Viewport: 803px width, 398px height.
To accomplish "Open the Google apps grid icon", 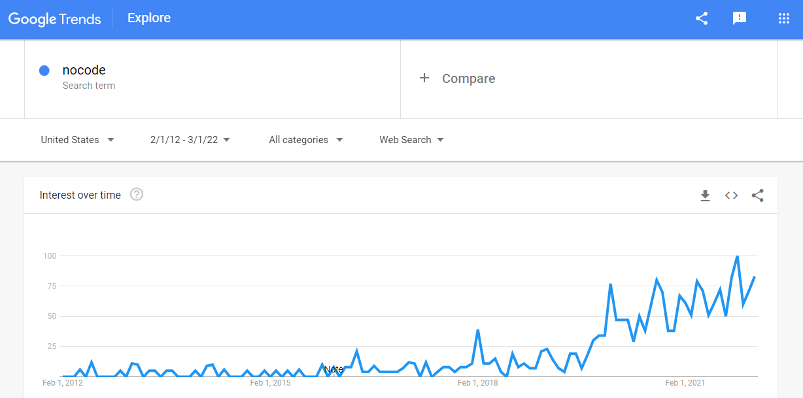I will pos(784,18).
